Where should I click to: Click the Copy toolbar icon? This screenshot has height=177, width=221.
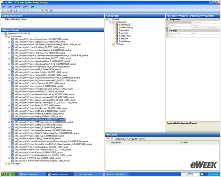[24, 11]
